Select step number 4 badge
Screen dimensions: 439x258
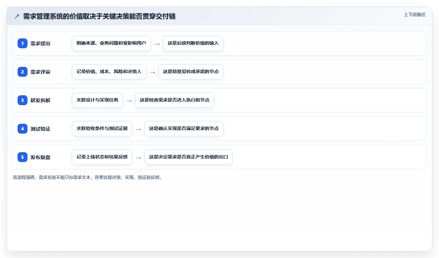tap(23, 129)
